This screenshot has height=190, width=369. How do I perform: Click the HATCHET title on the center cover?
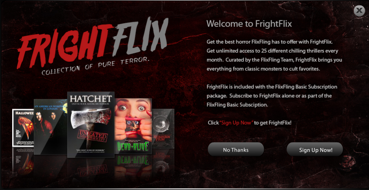tap(91, 99)
